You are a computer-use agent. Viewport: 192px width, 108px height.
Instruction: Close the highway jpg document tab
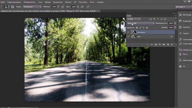(x=99, y=11)
